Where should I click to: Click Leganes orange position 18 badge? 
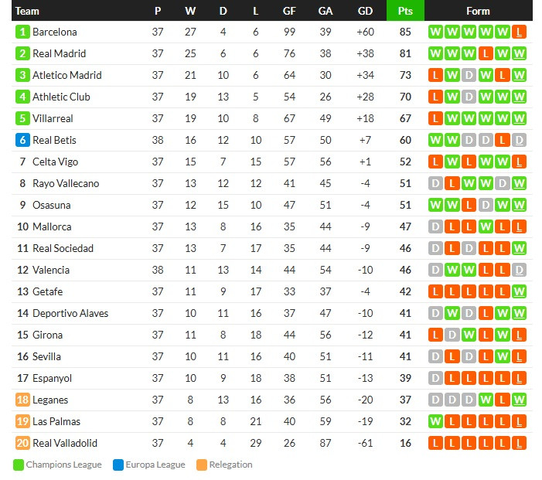click(x=22, y=400)
